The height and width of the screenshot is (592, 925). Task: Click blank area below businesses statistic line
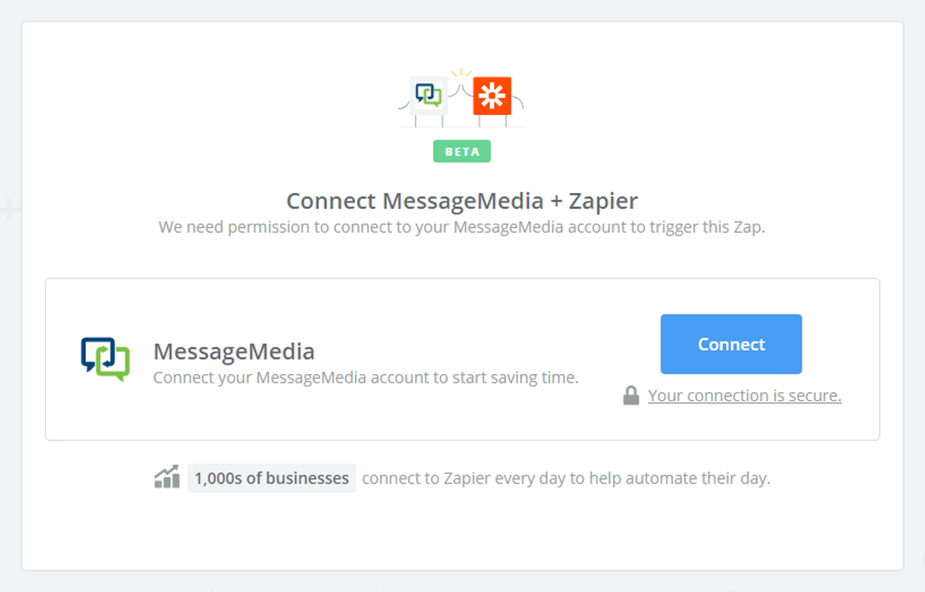tap(462, 530)
